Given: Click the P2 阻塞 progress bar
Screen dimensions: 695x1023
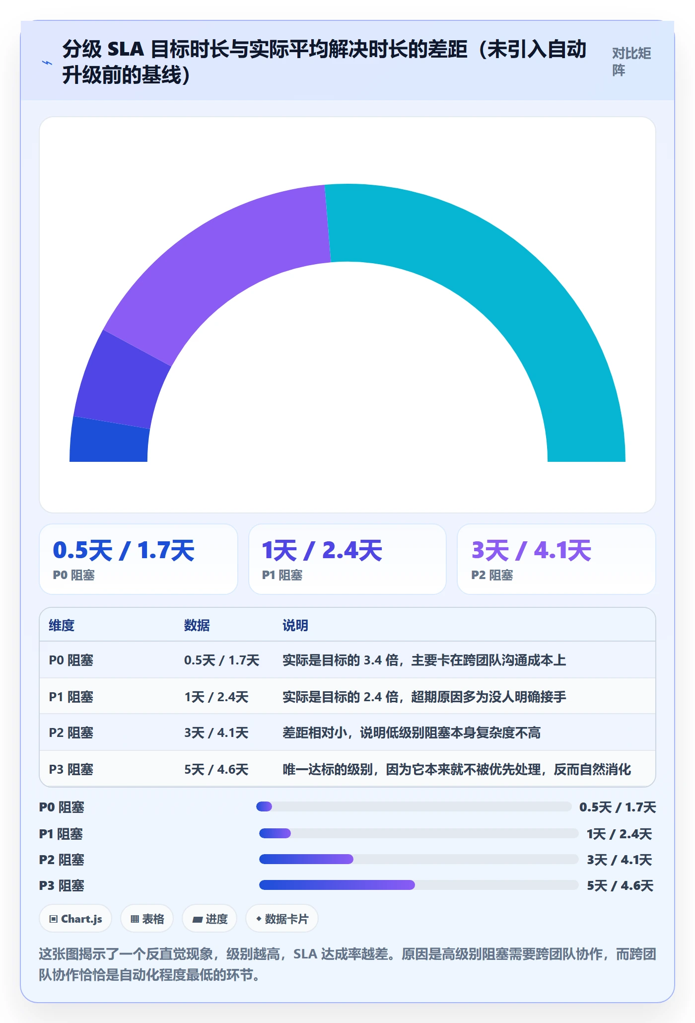Looking at the screenshot, I should 418,859.
